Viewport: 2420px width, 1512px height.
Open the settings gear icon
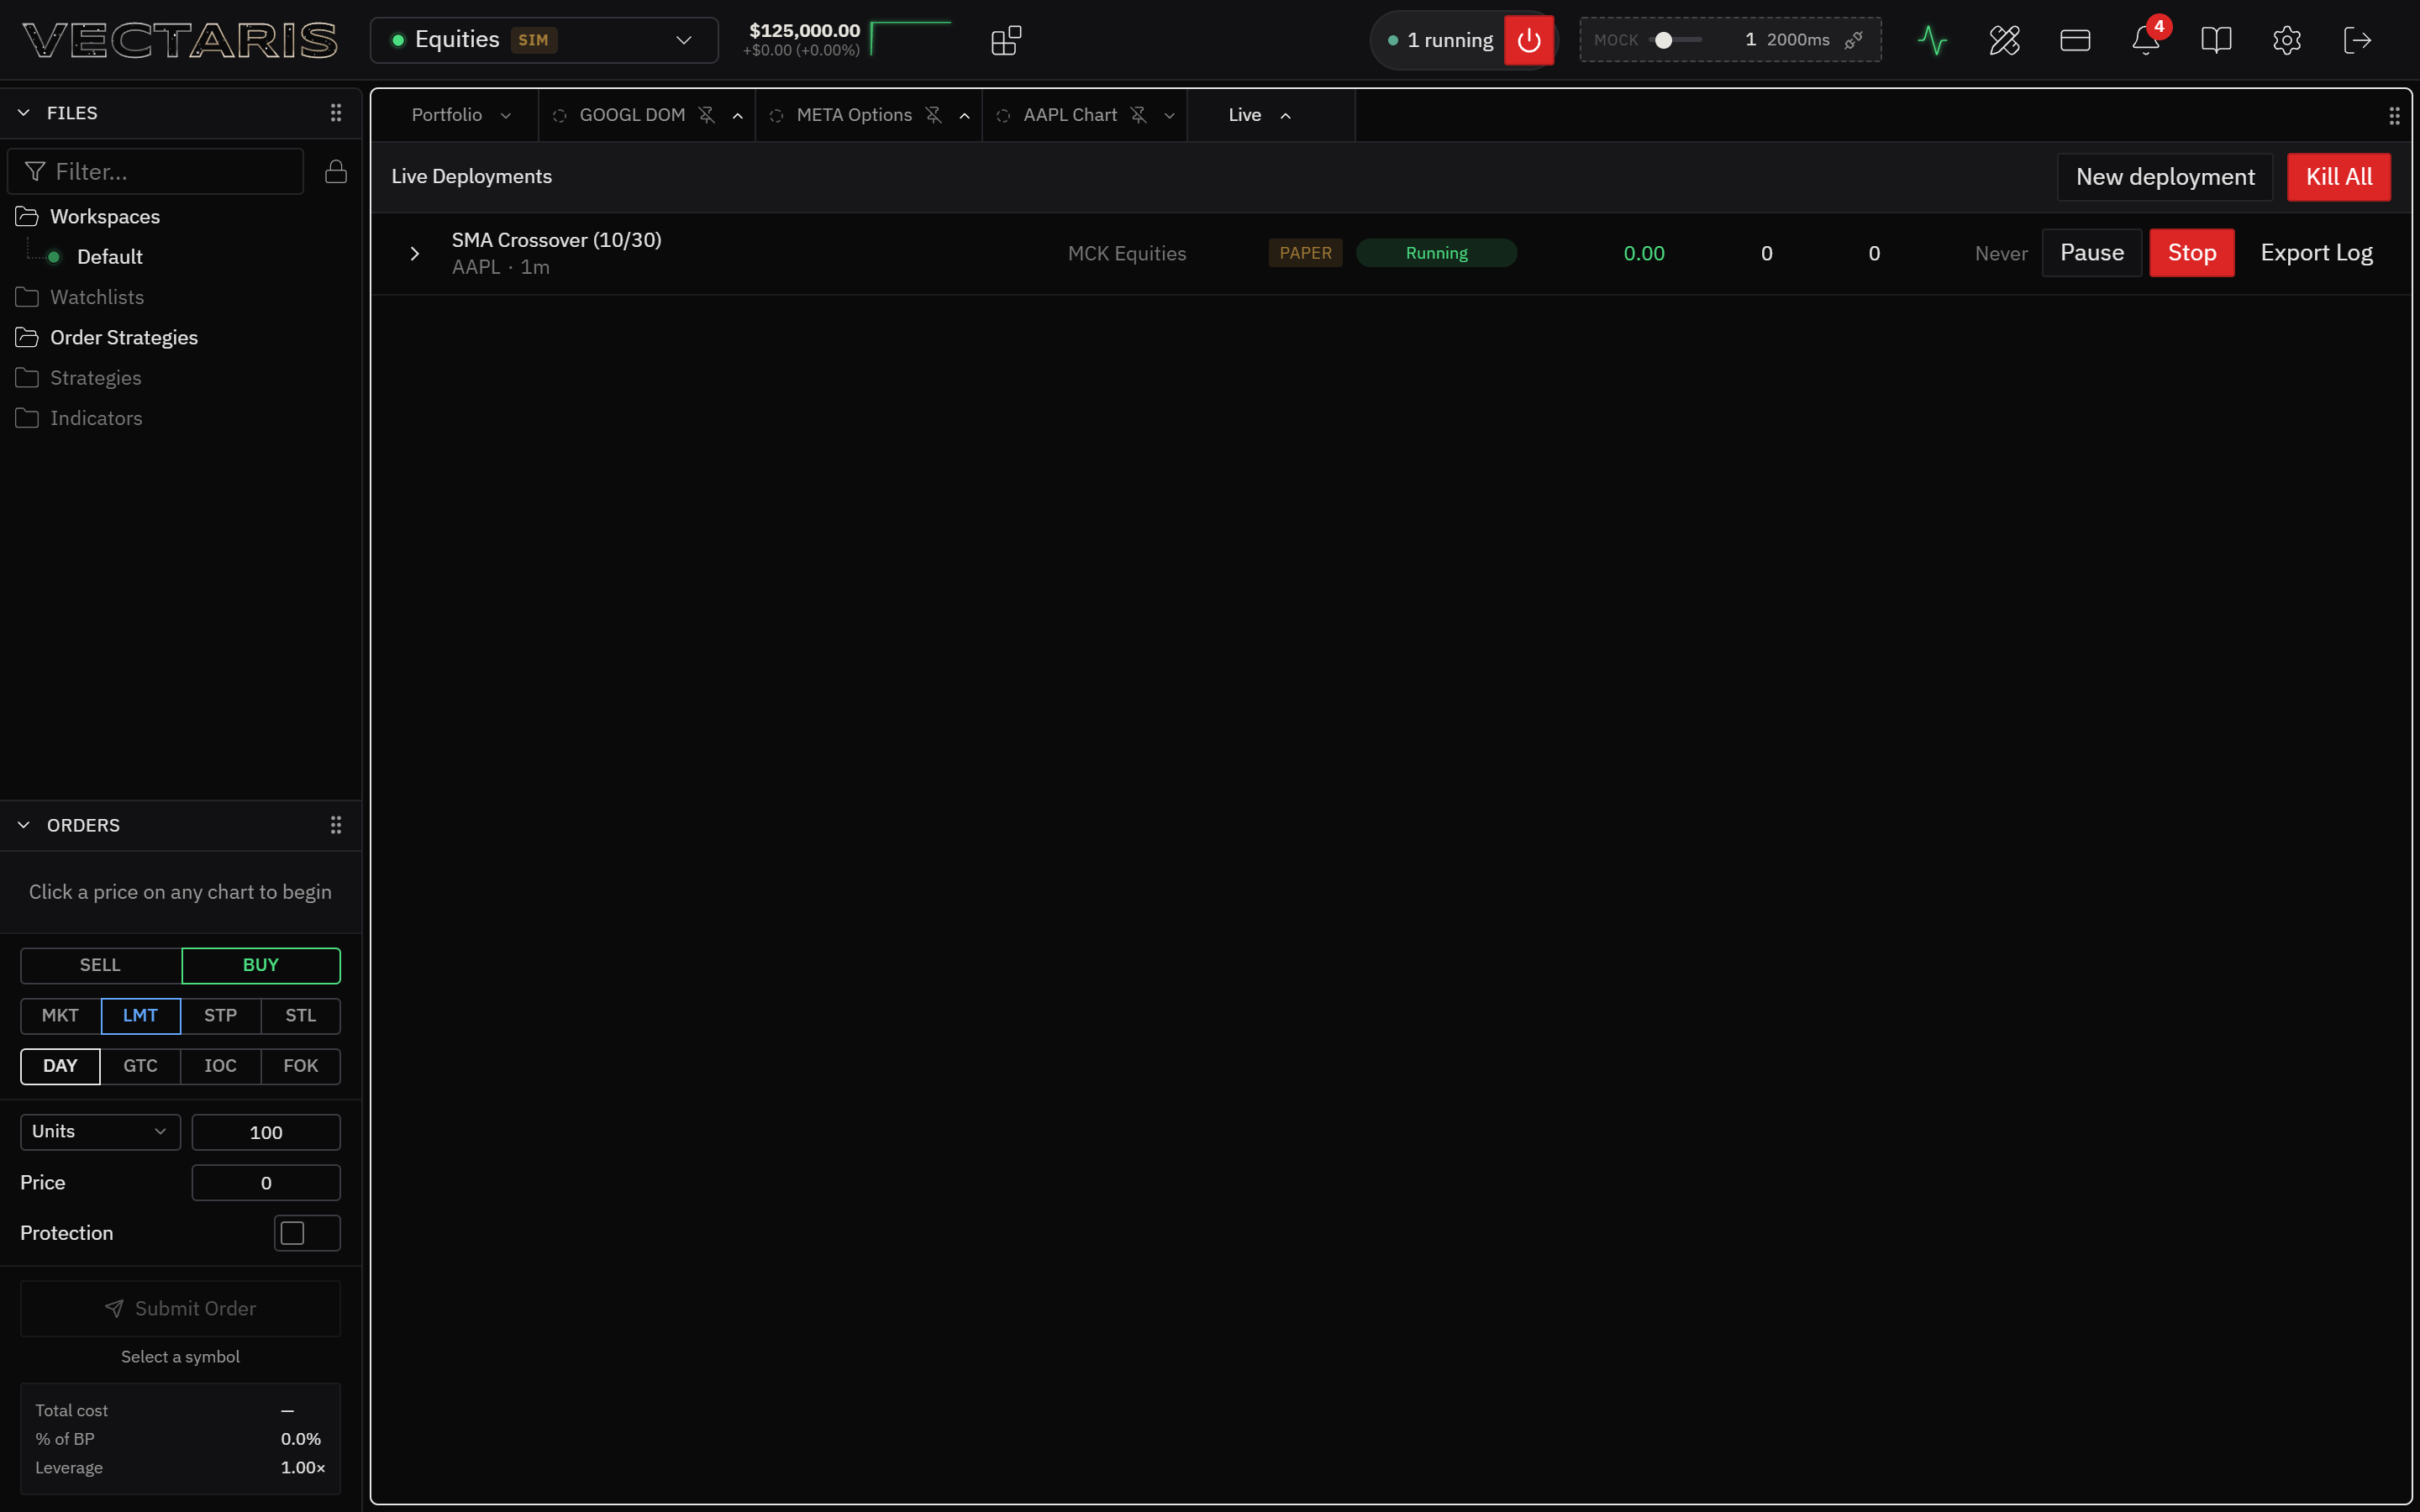(x=2287, y=40)
